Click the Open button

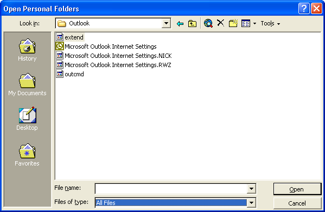tap(297, 189)
